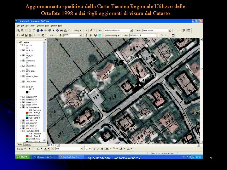This screenshot has height=170, width=227.
Task: Zoom to Full Extent globe icon
Action: tap(38, 30)
